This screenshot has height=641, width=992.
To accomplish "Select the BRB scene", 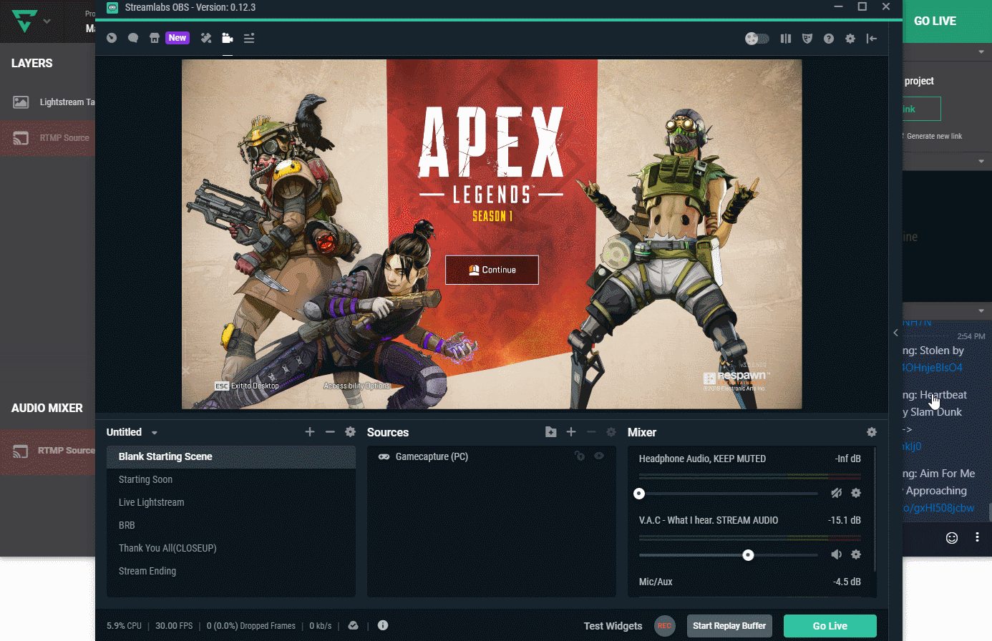I will tap(231, 525).
